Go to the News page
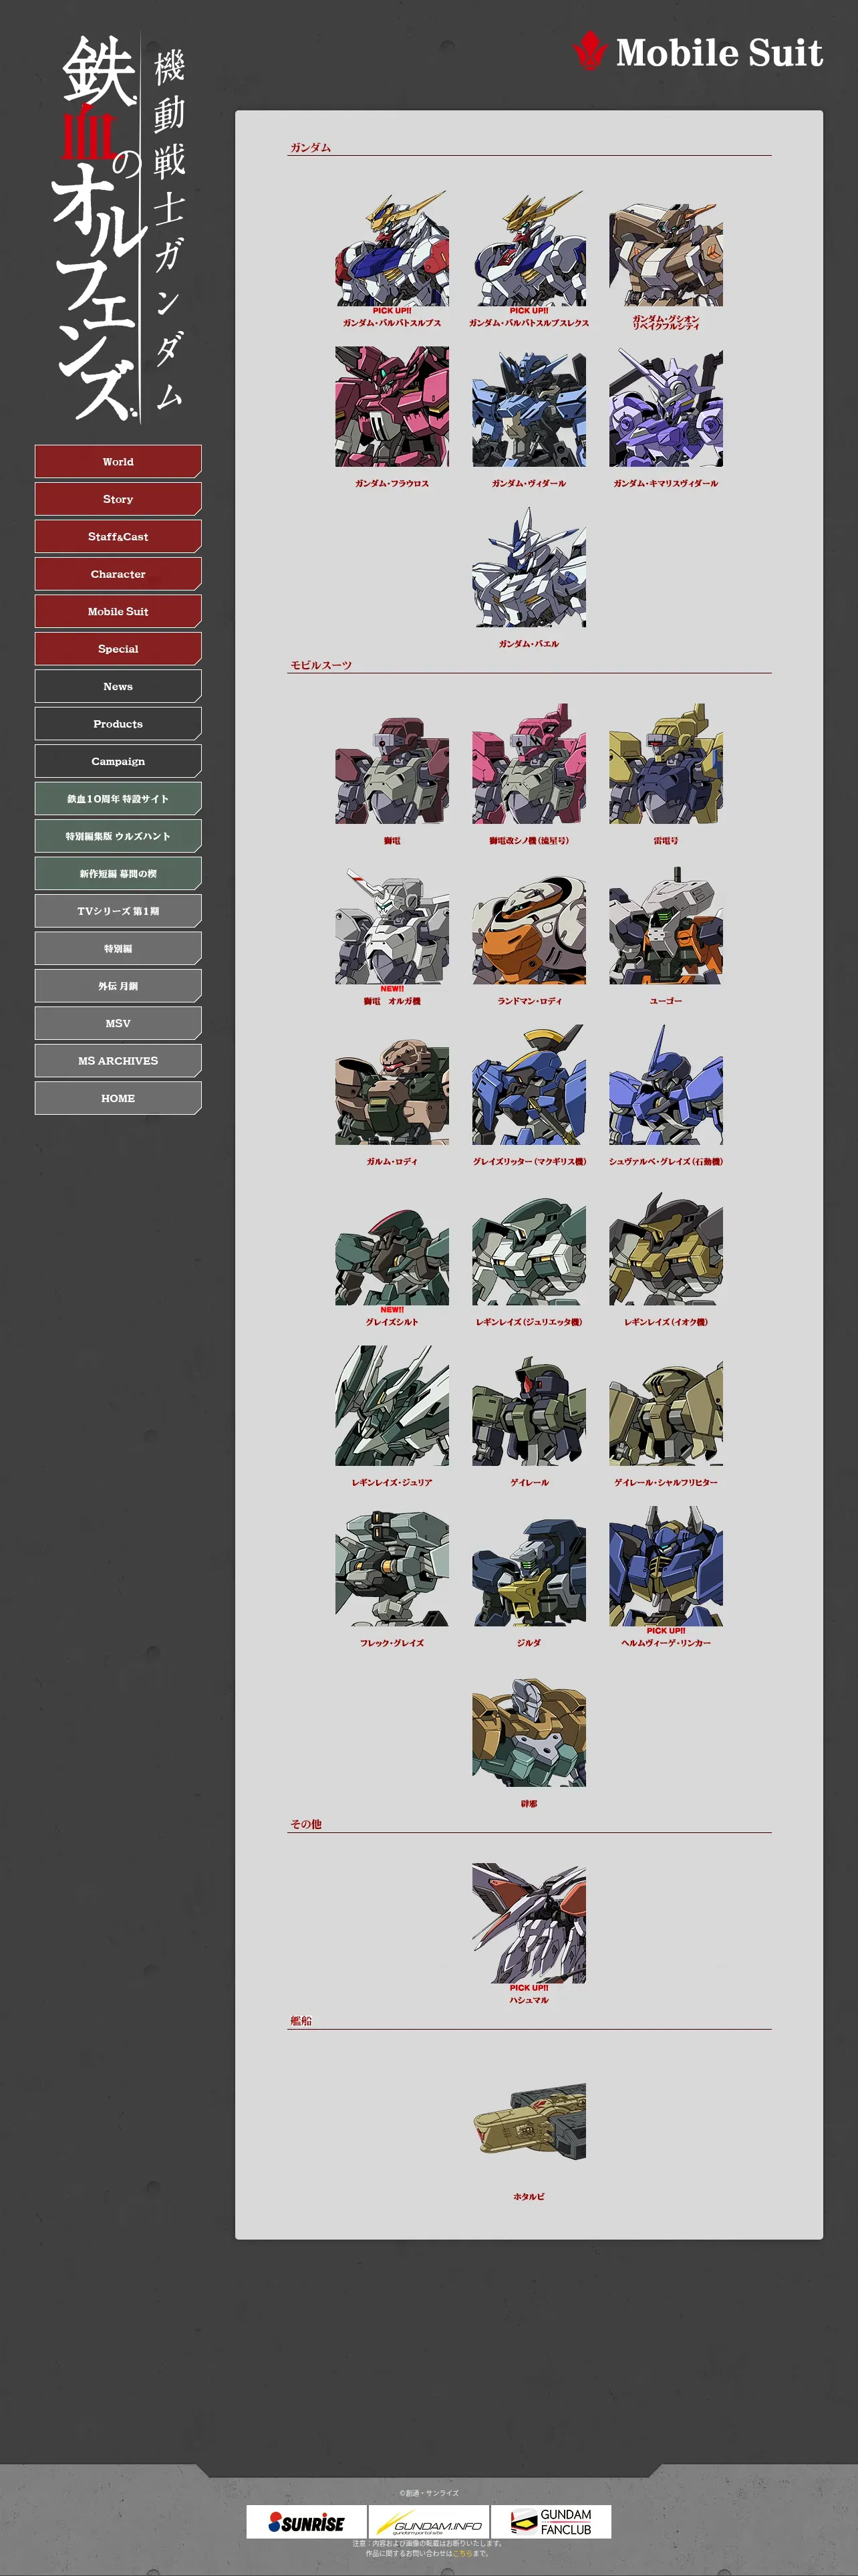This screenshot has height=2576, width=858. pyautogui.click(x=118, y=686)
